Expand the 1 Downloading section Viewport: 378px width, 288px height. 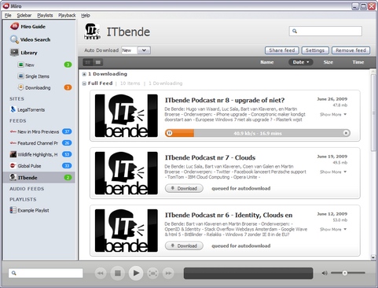[84, 74]
